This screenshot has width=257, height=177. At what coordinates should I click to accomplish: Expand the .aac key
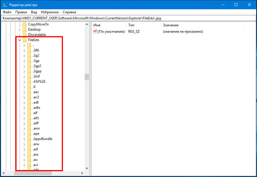24,92
